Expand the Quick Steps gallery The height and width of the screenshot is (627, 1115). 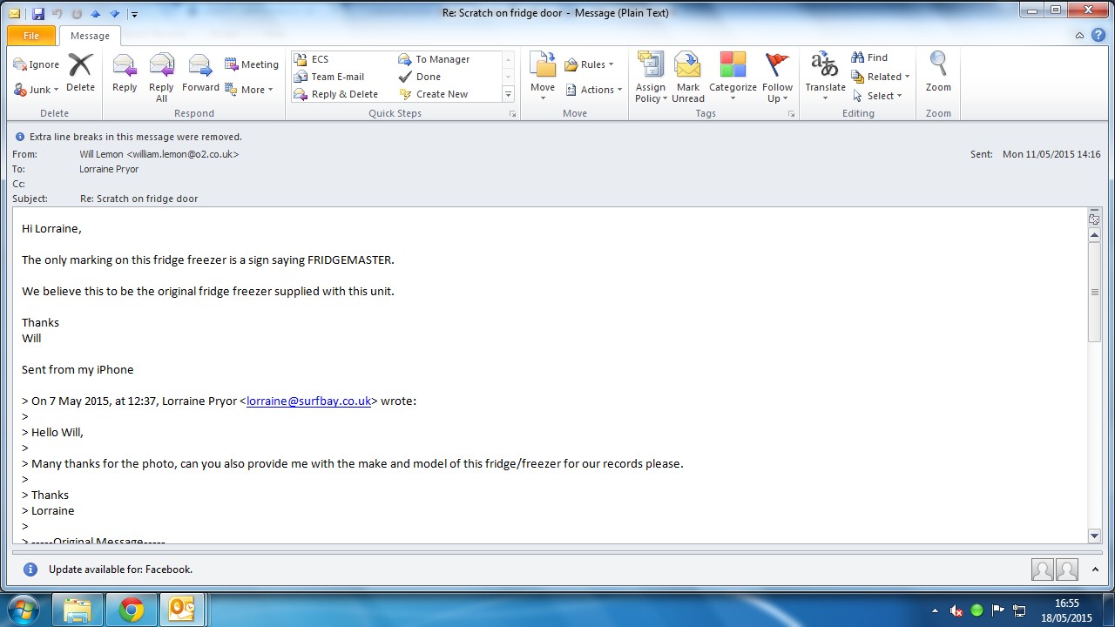tap(509, 94)
